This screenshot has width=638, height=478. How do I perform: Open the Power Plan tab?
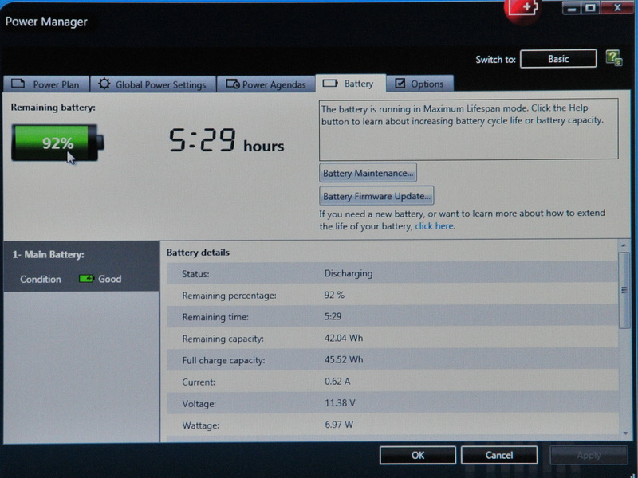click(x=46, y=84)
